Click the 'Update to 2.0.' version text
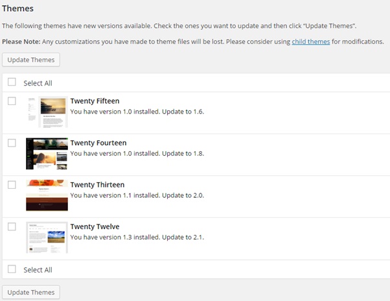This screenshot has height=301, width=390. pyautogui.click(x=183, y=195)
